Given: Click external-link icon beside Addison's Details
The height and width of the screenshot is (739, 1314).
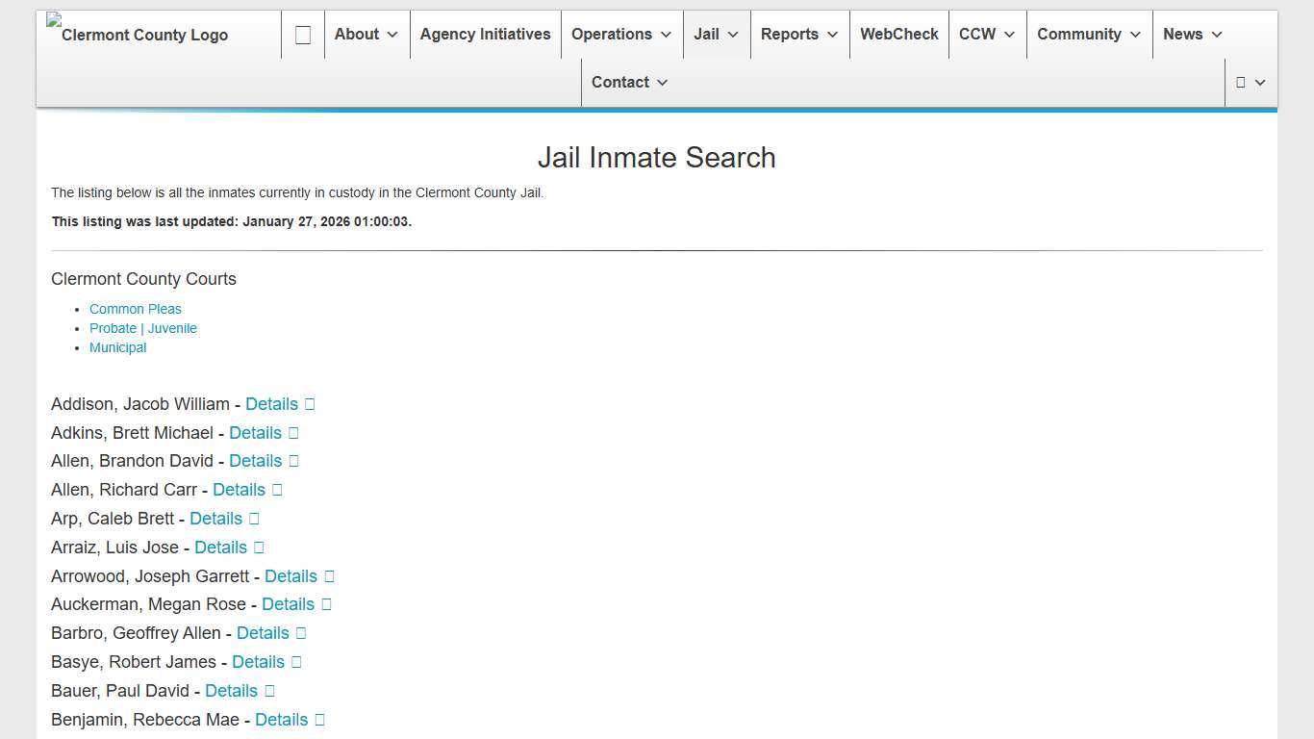Looking at the screenshot, I should point(310,403).
